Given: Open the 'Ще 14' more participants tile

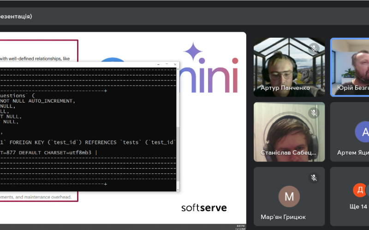Looking at the screenshot, I should point(350,196).
